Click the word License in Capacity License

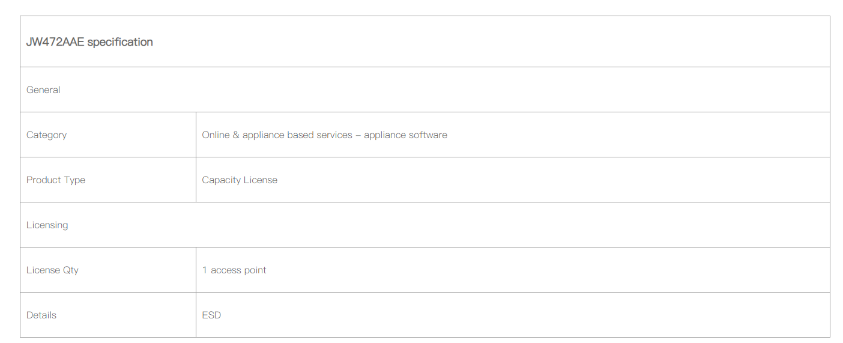click(x=261, y=180)
